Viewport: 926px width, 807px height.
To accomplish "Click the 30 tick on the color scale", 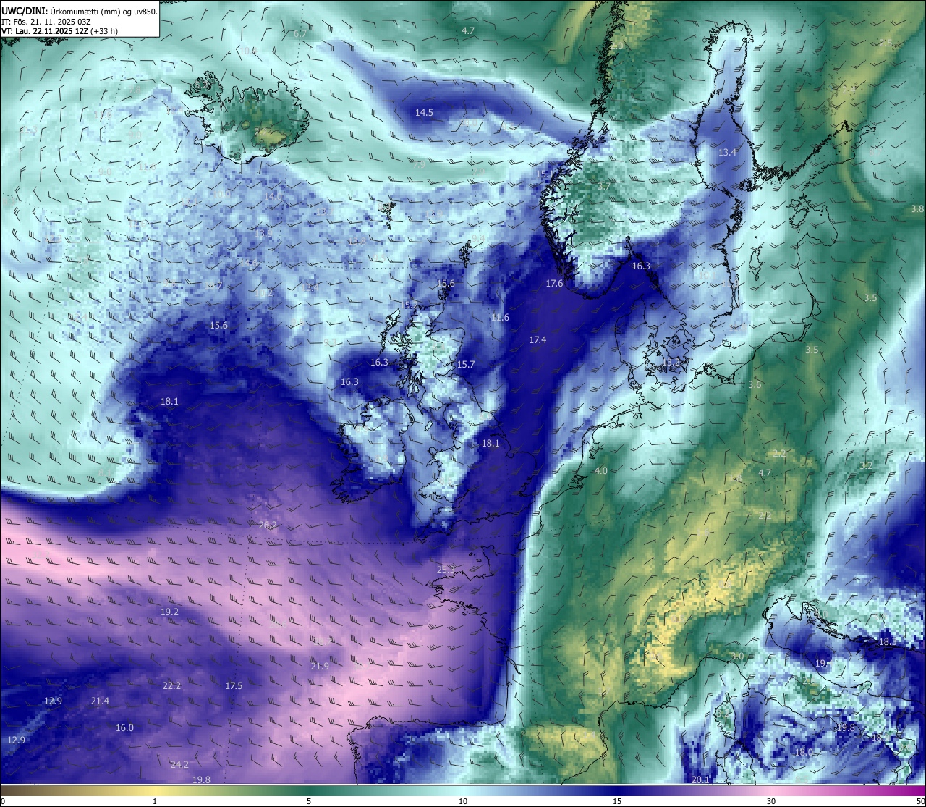I will (771, 801).
